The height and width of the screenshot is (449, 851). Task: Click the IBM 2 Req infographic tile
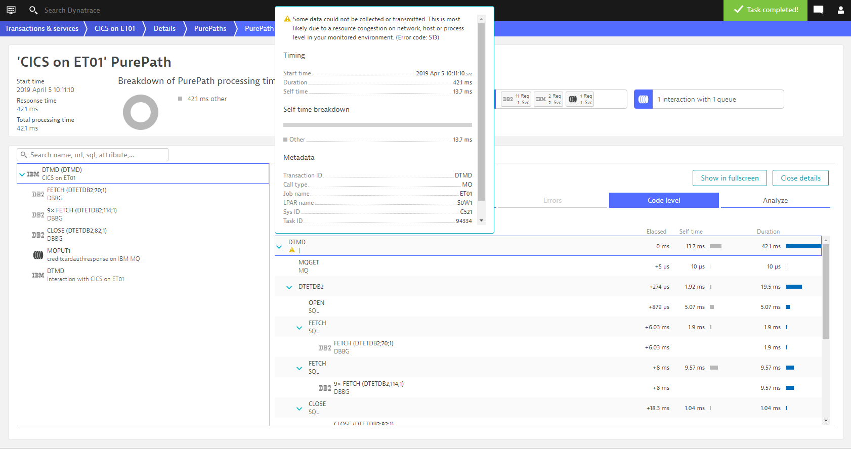click(x=548, y=99)
